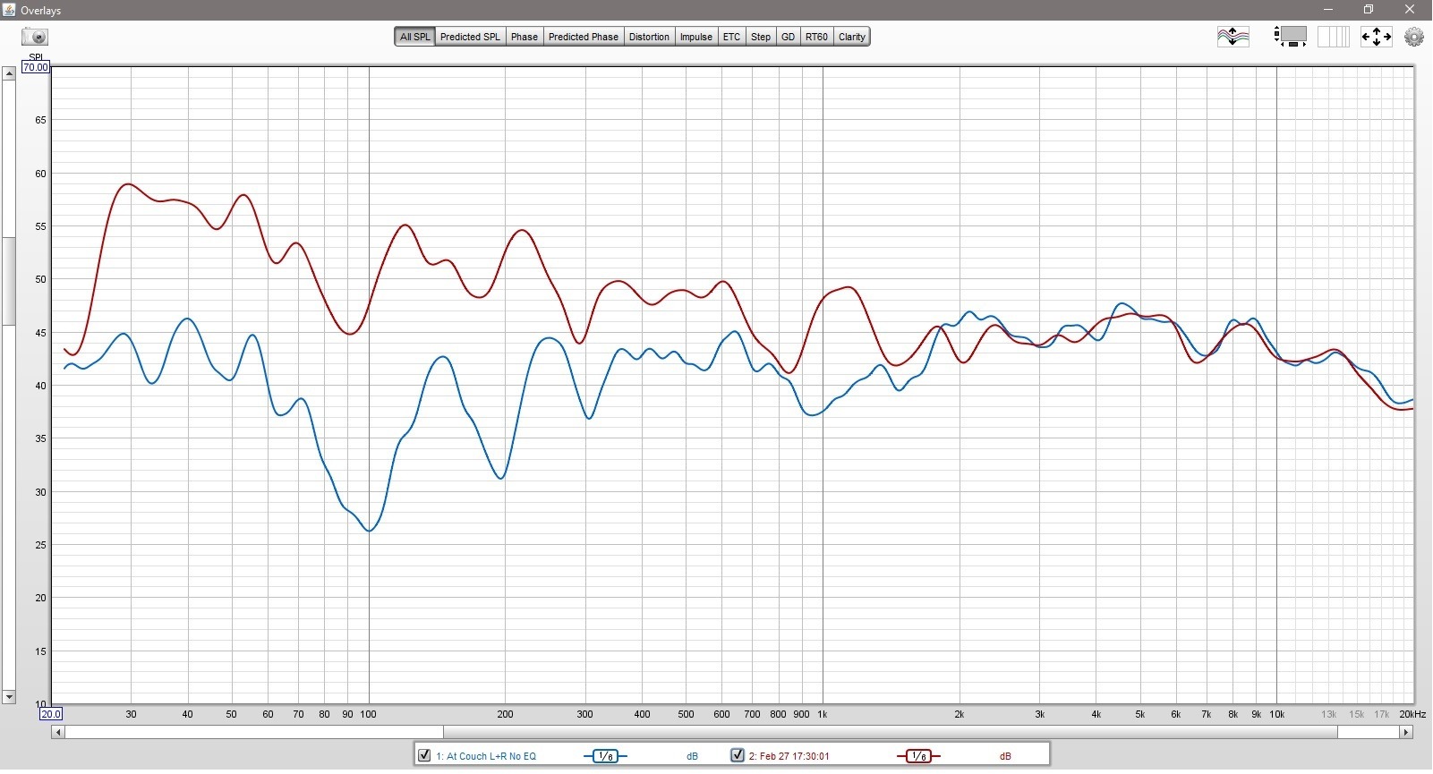Open the Distortion tab

[649, 37]
